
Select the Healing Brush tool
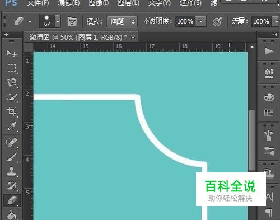[x=12, y=143]
